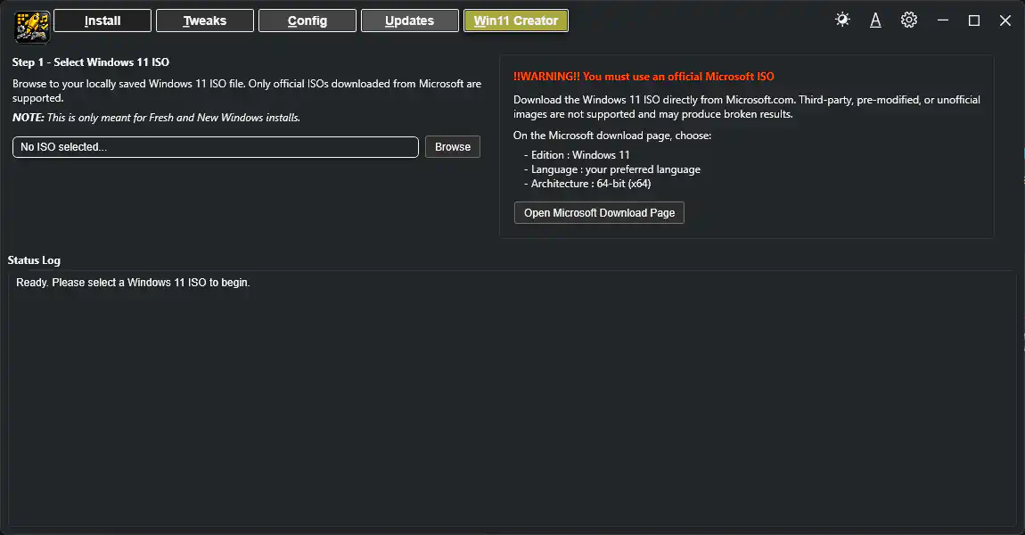The height and width of the screenshot is (535, 1025).
Task: Click the 'NOTE:' fresh installs line
Action: click(x=156, y=118)
